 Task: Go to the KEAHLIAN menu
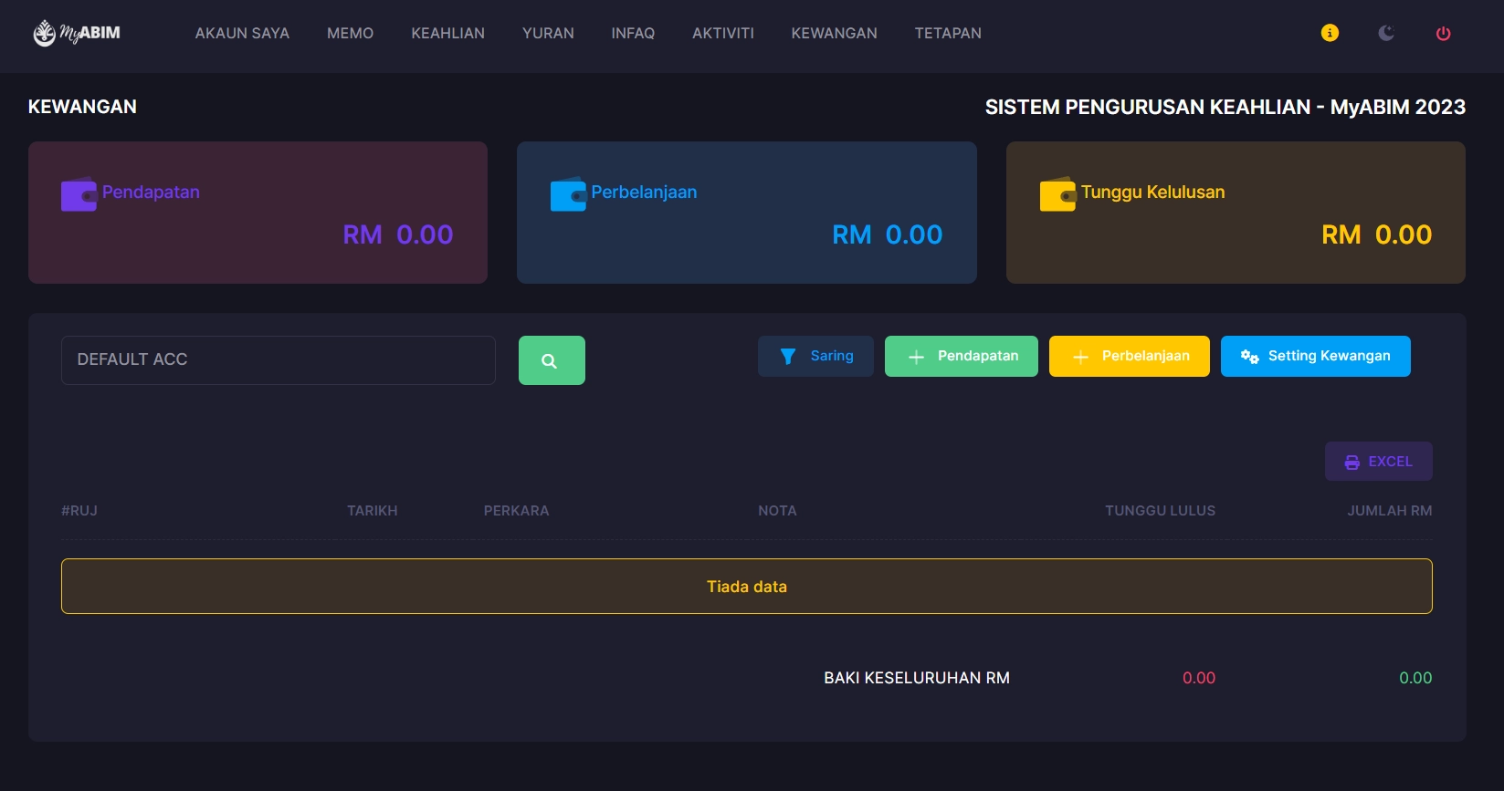tap(447, 33)
